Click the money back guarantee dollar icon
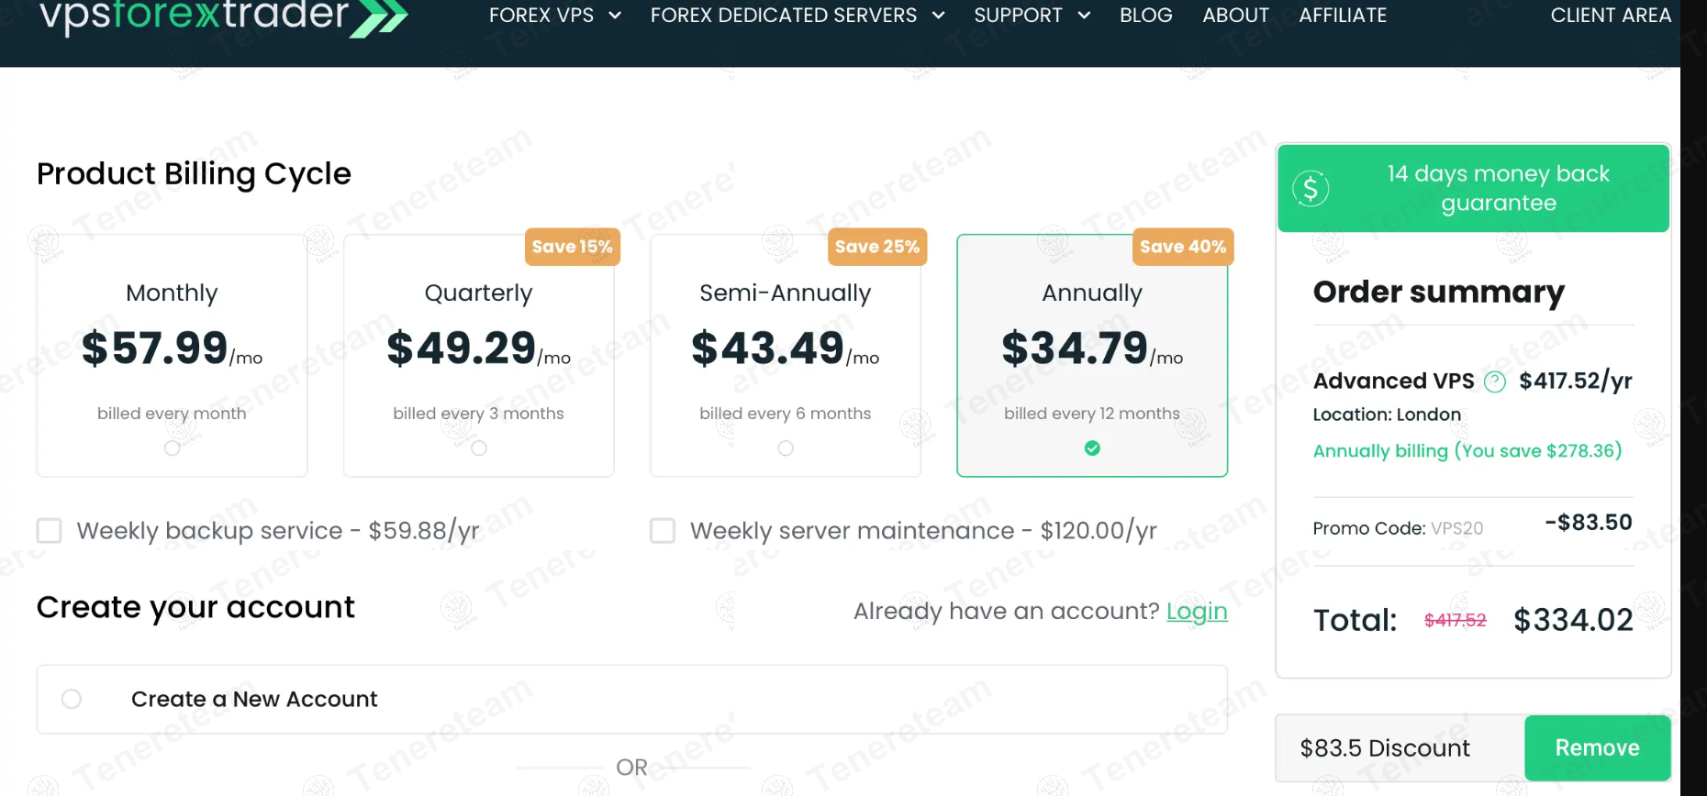The image size is (1707, 796). (x=1311, y=188)
